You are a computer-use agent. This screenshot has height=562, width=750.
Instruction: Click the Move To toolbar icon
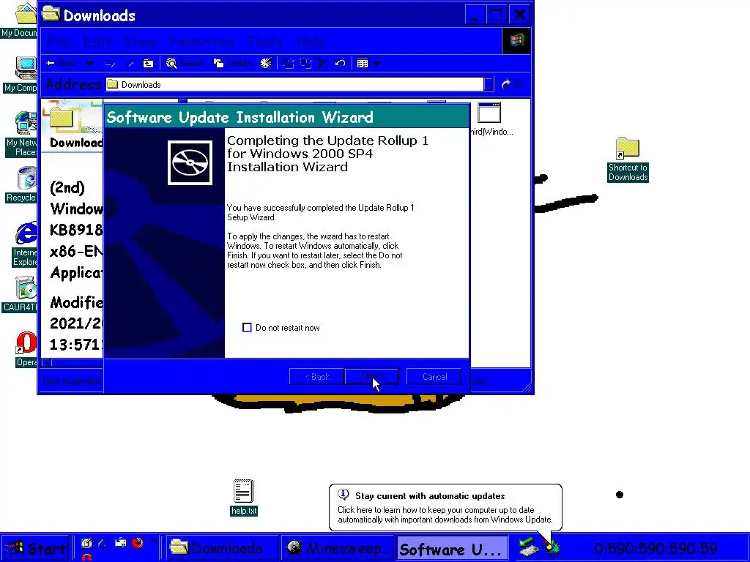(x=289, y=63)
